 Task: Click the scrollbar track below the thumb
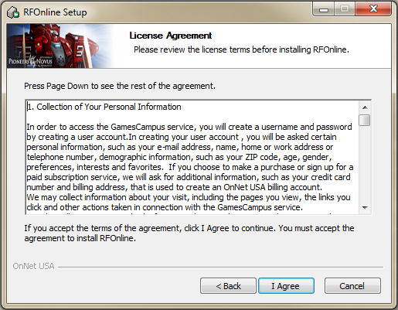pos(365,164)
